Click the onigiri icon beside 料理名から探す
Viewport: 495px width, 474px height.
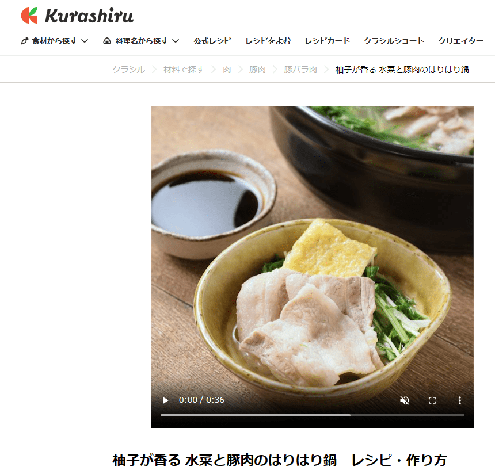(107, 41)
